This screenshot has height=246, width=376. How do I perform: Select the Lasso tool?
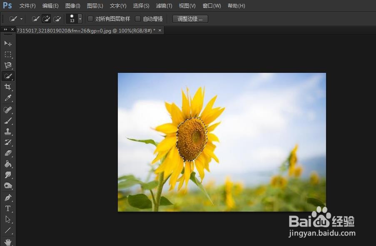[8, 65]
